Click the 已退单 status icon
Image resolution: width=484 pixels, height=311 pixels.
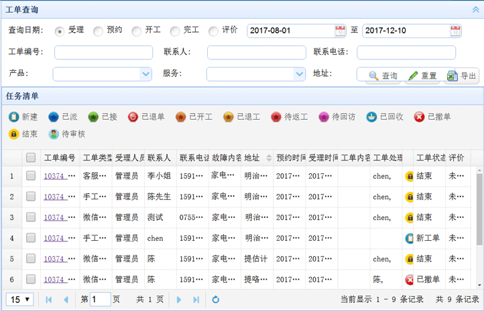(133, 117)
